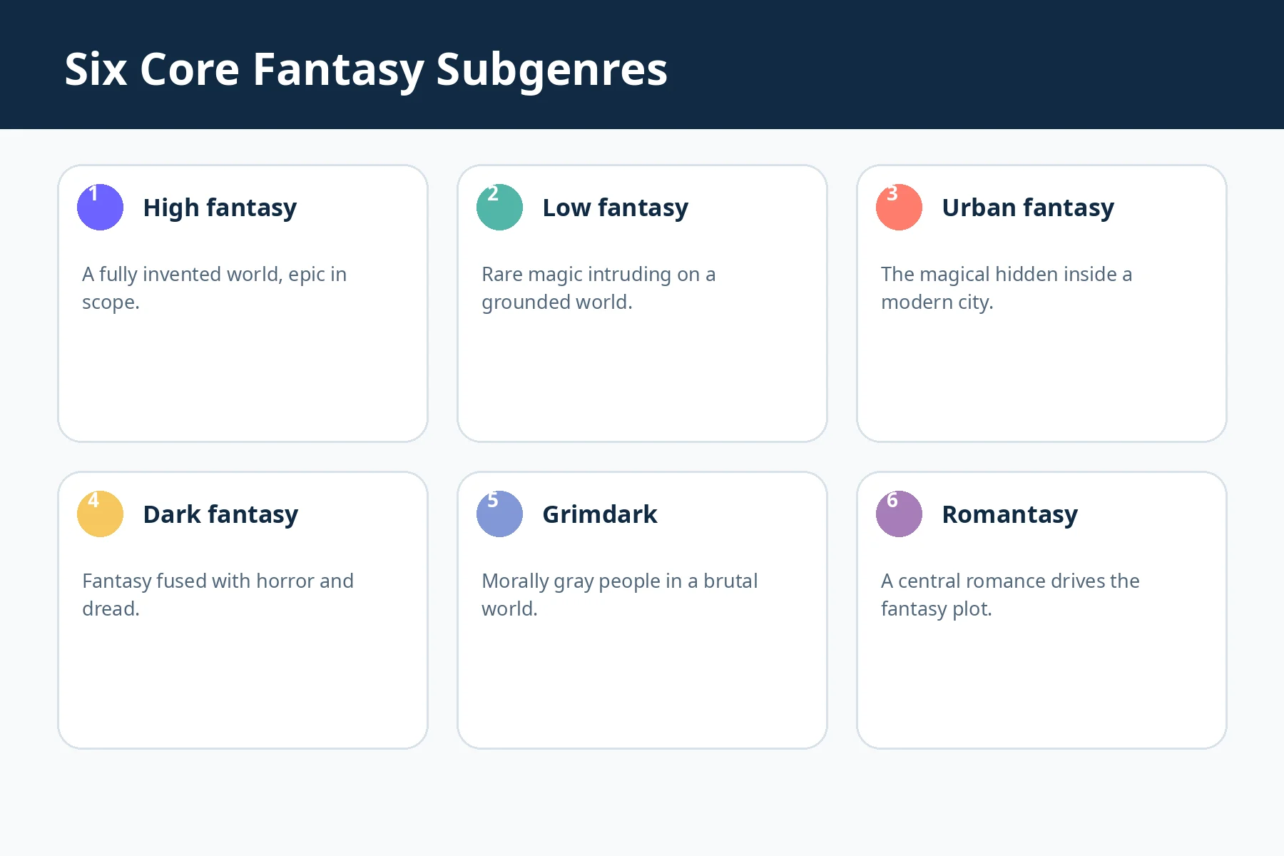
Task: Select the Dark fantasy heading
Action: (x=220, y=514)
